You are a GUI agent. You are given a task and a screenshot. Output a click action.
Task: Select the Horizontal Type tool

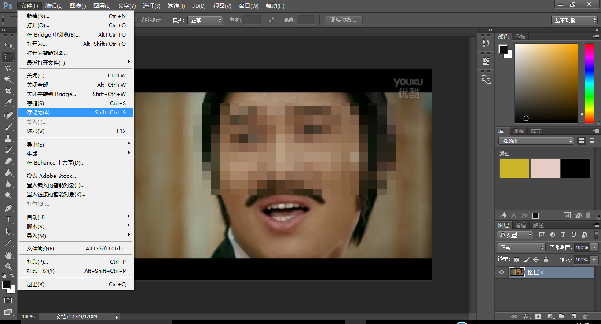(x=8, y=220)
